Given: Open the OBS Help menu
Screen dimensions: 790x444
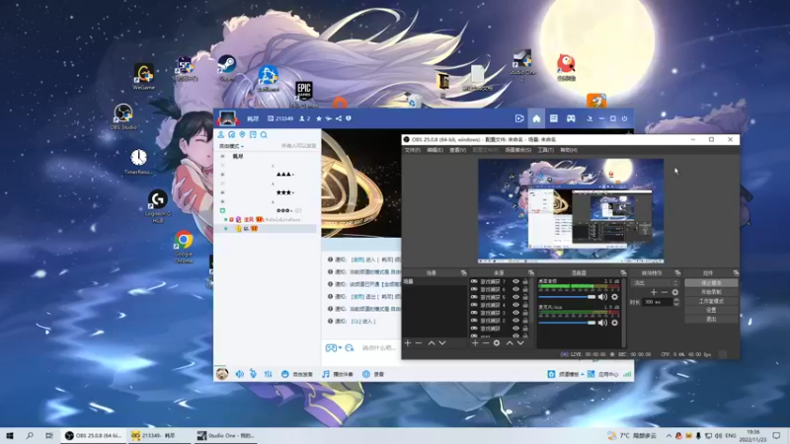Looking at the screenshot, I should coord(569,150).
